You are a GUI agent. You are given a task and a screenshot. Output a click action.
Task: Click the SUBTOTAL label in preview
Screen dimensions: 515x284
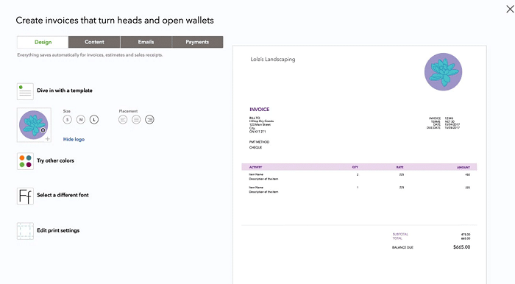pos(400,234)
